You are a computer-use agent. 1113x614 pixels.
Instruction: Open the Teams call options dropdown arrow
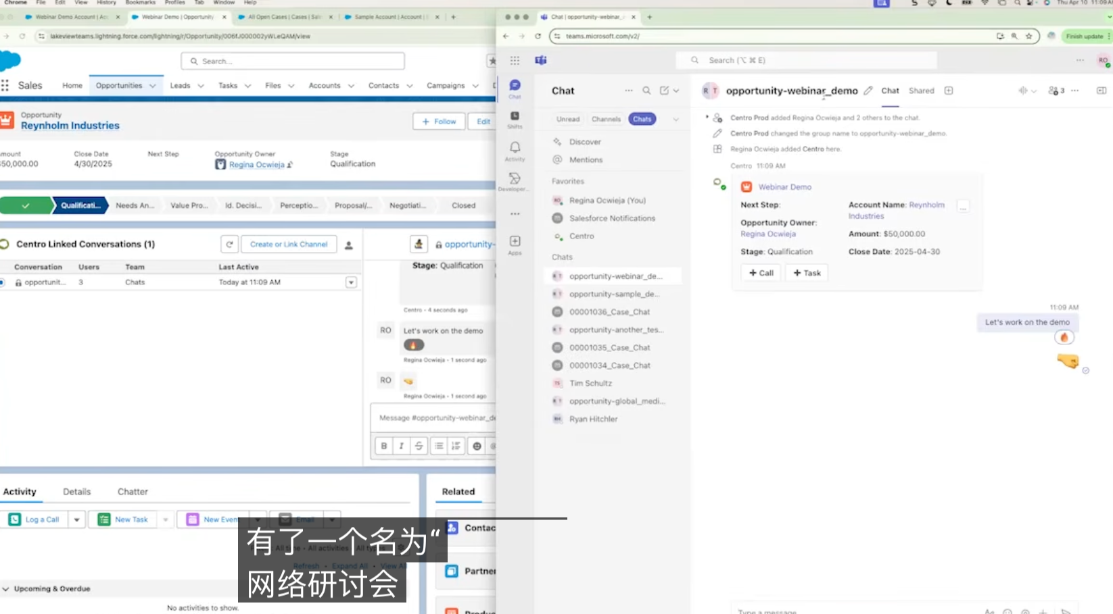[1033, 91]
